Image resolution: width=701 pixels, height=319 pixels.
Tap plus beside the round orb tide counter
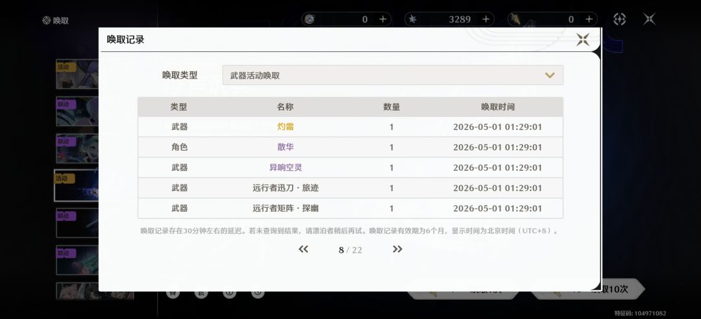383,19
